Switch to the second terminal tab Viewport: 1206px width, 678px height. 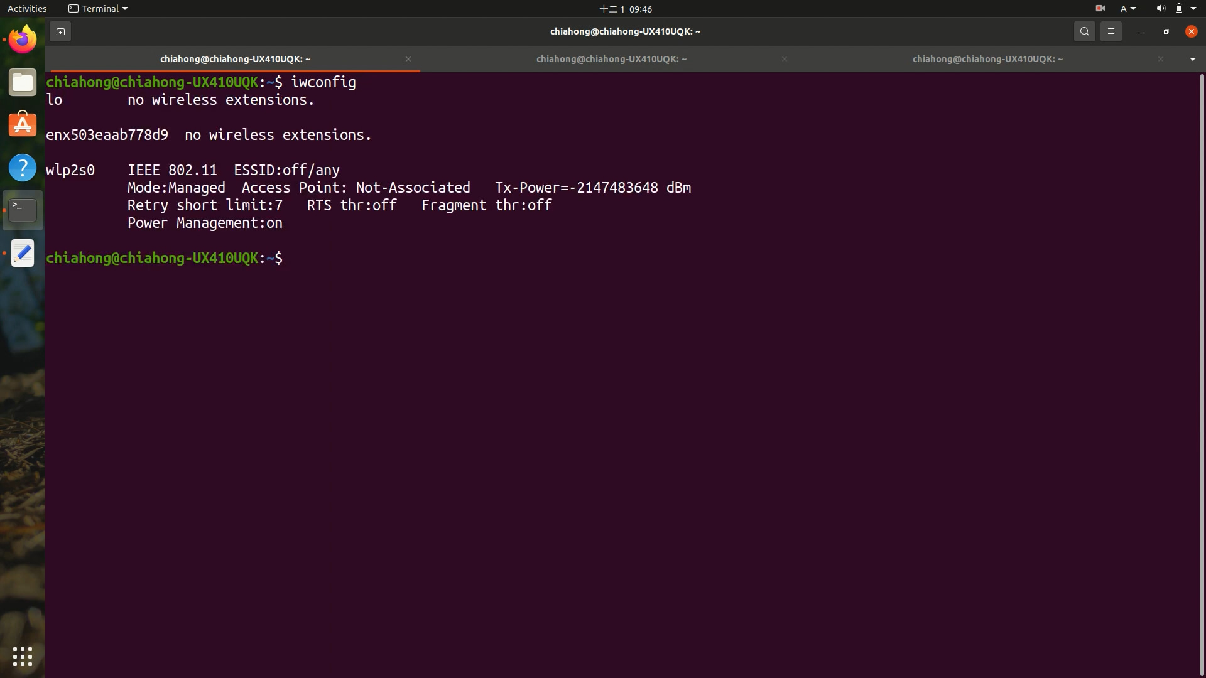coord(611,59)
